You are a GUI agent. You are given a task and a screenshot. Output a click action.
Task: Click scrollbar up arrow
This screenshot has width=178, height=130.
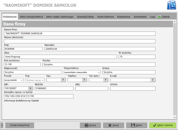(x=175, y=21)
